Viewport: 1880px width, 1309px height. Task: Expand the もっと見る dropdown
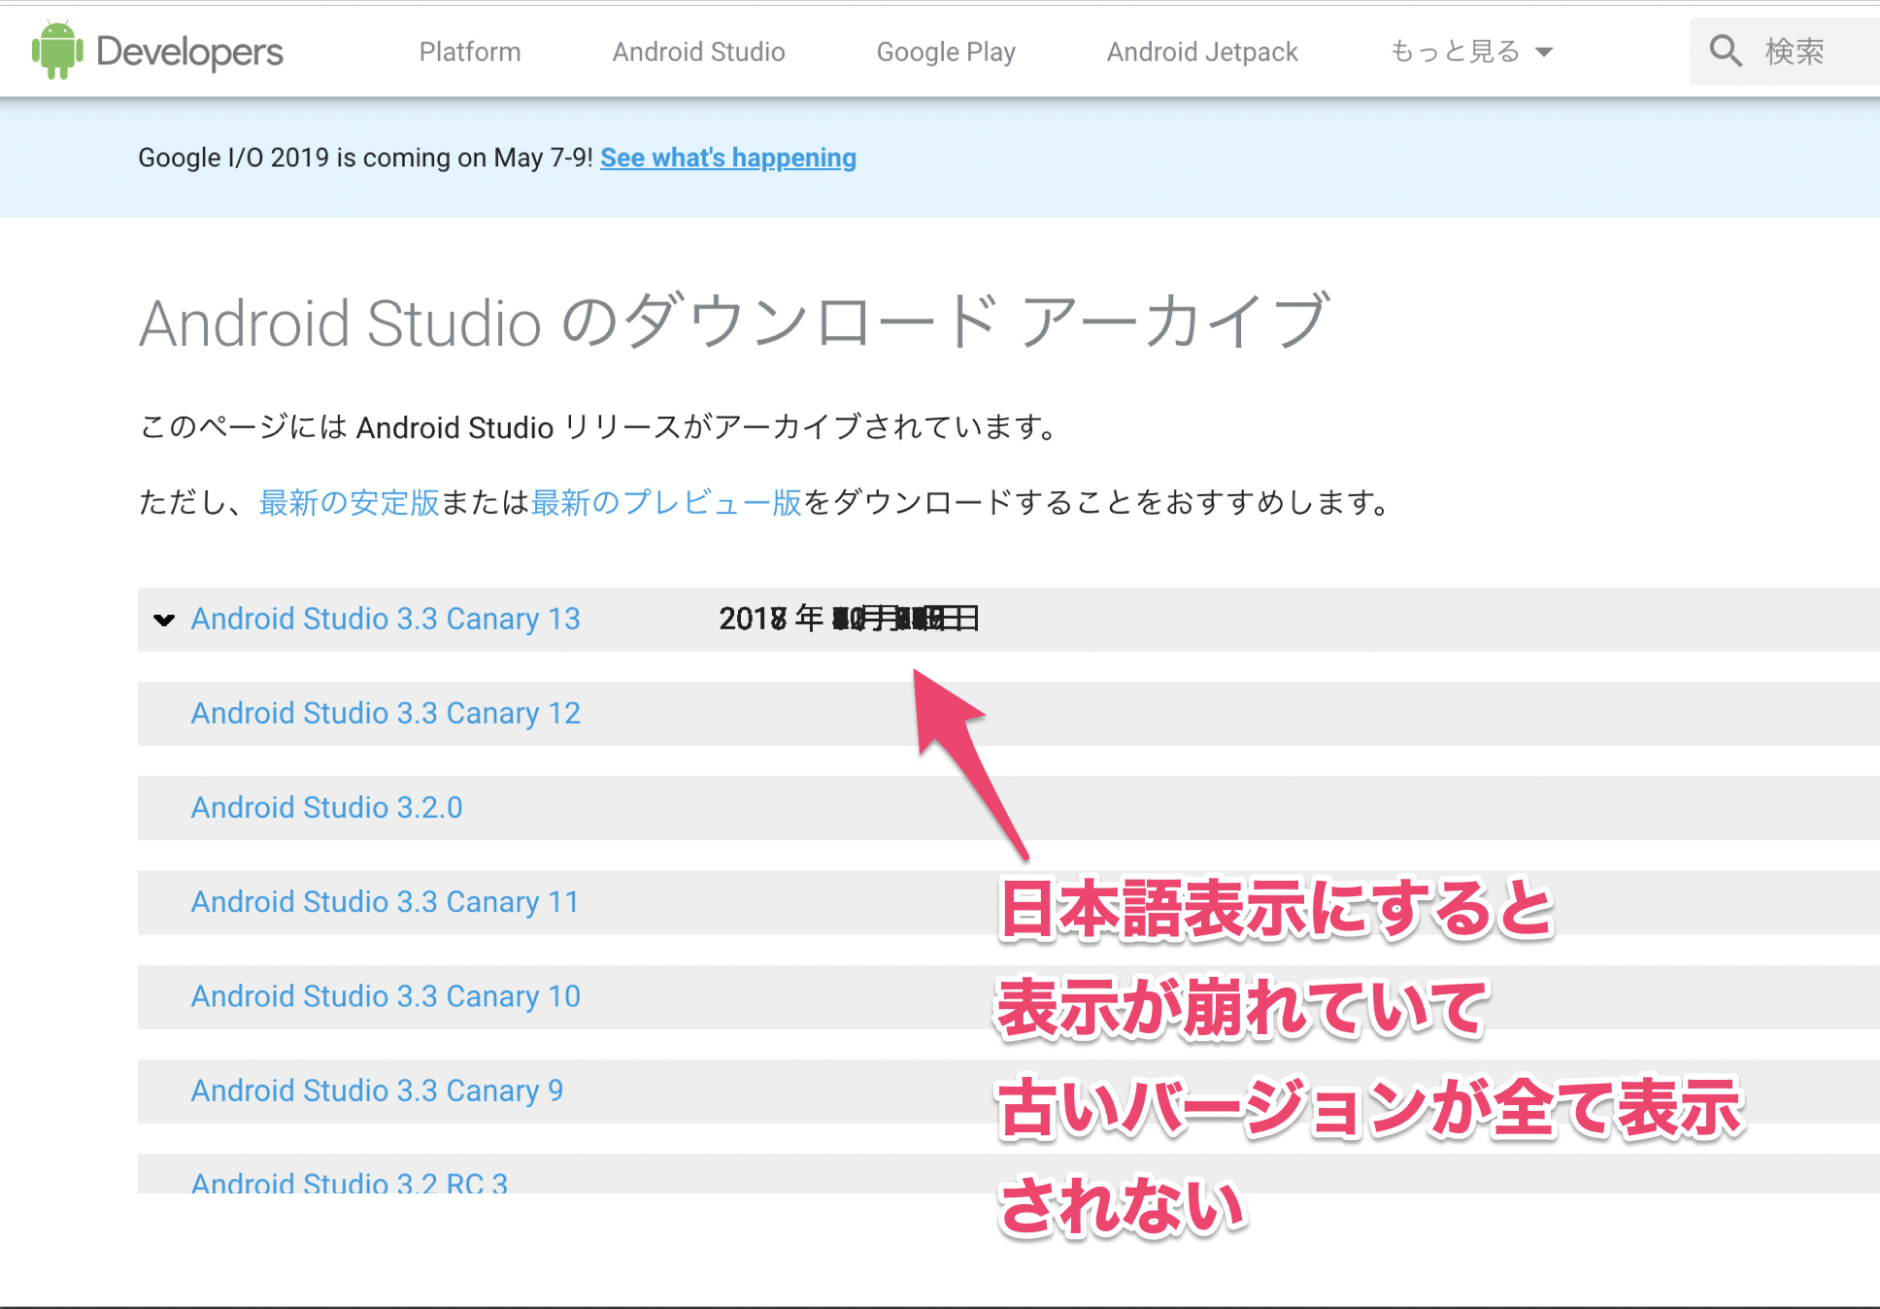[1471, 51]
